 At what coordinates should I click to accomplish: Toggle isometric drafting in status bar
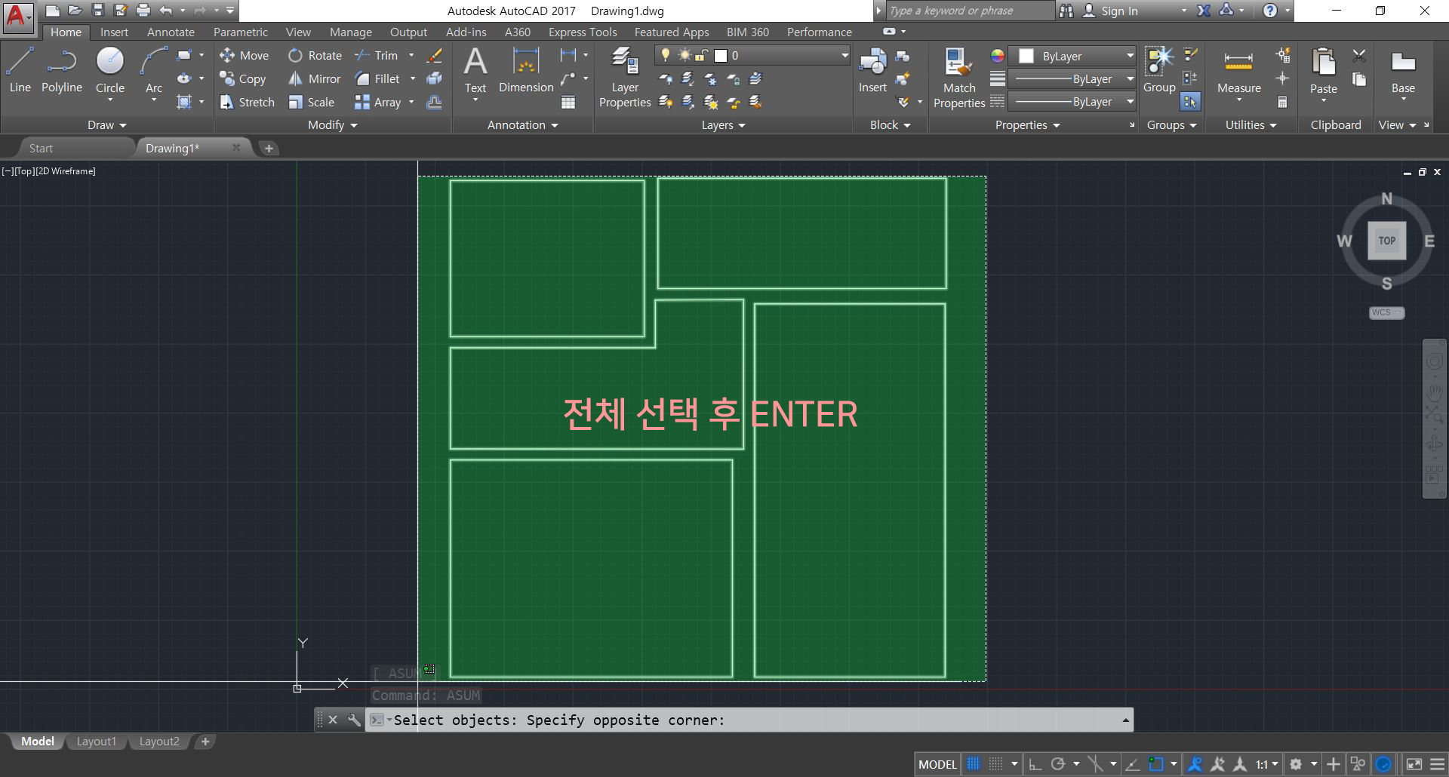pos(1095,764)
